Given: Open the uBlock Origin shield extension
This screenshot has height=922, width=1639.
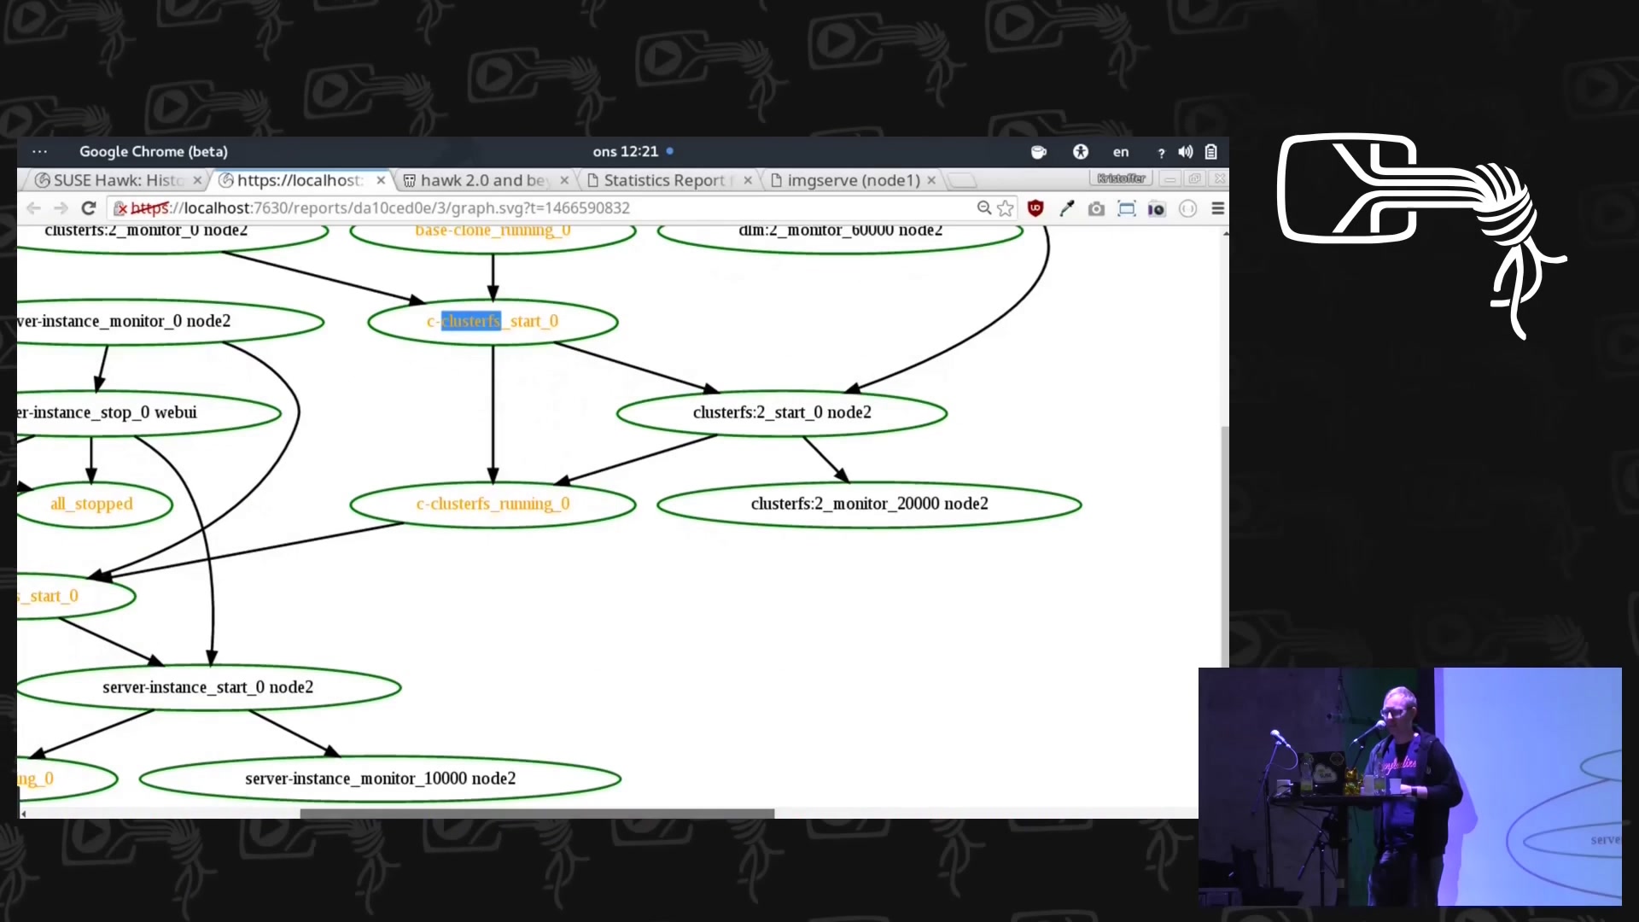Looking at the screenshot, I should coord(1035,208).
